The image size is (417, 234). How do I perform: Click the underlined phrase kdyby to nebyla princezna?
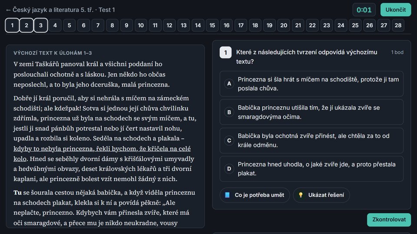coord(54,149)
